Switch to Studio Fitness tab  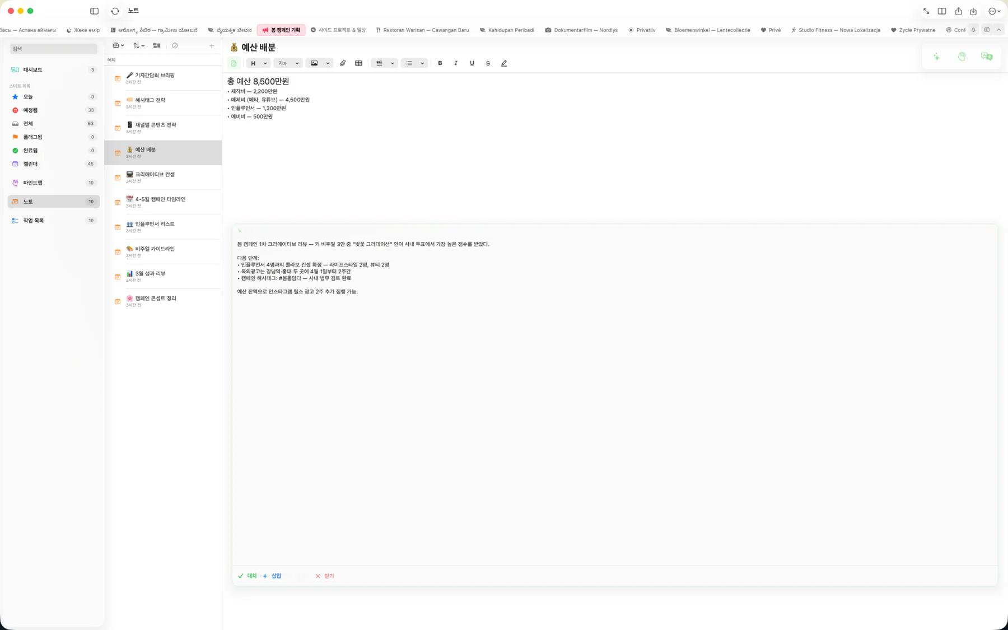tap(835, 30)
